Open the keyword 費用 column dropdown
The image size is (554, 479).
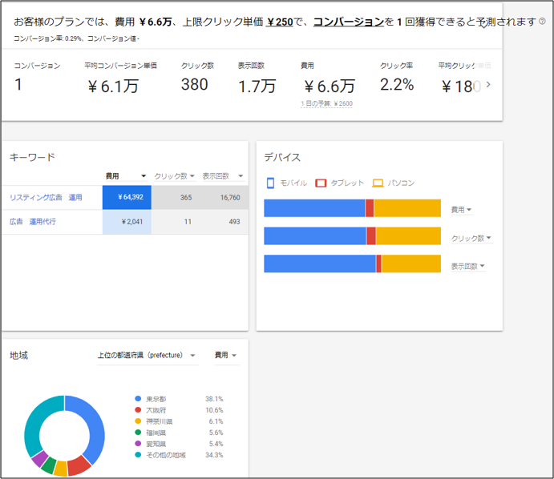pyautogui.click(x=126, y=175)
